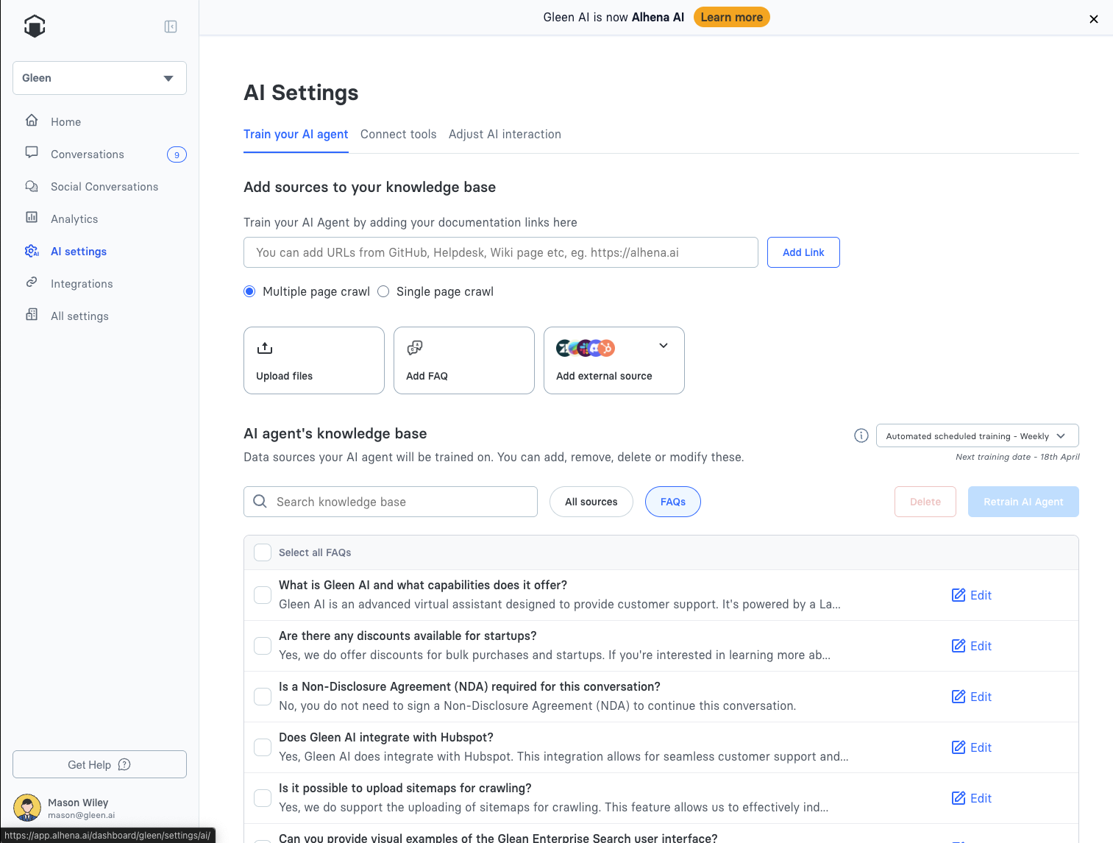Collapse the sidebar with the panel icon
The width and height of the screenshot is (1113, 843).
[x=171, y=26]
